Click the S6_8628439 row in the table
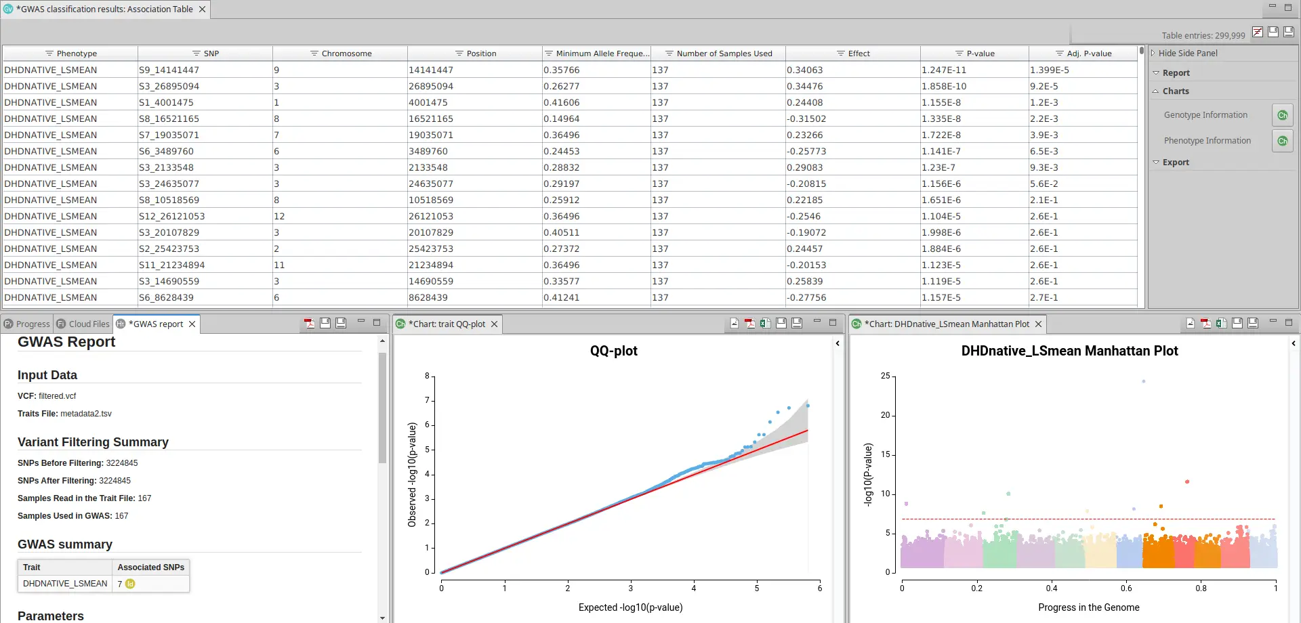1301x623 pixels. (570, 297)
